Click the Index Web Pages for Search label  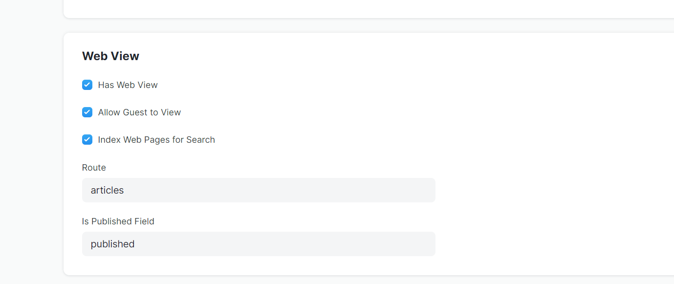pyautogui.click(x=156, y=140)
